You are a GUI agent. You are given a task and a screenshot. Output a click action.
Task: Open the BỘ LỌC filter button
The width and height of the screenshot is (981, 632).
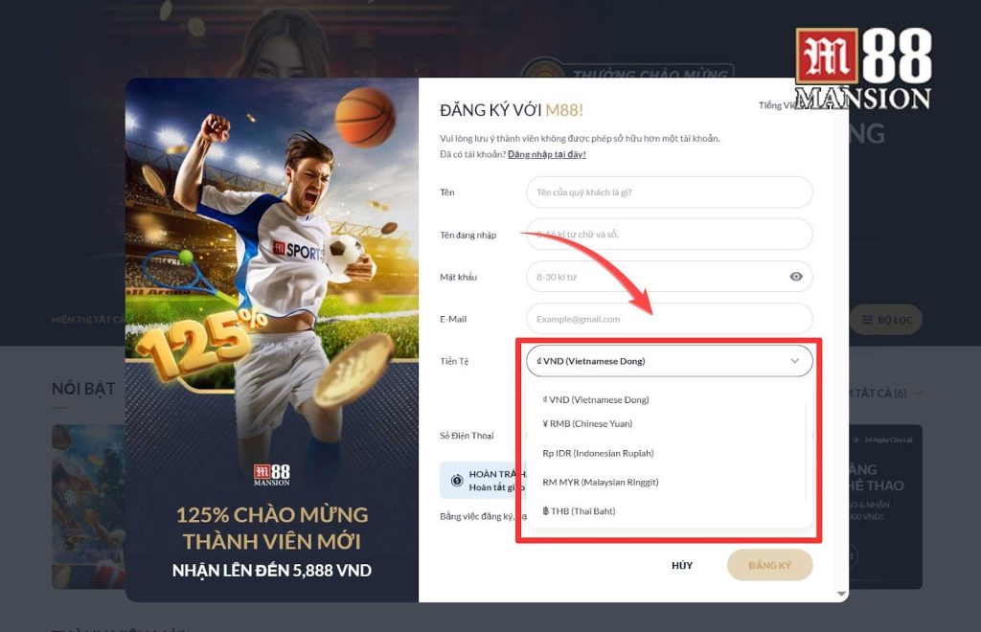click(886, 320)
